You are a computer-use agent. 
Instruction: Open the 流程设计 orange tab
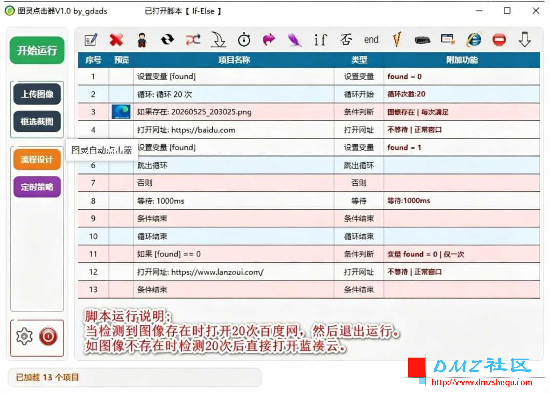37,160
